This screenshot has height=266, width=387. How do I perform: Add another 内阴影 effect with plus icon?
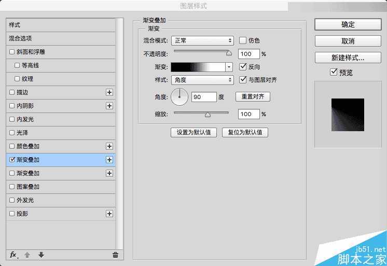point(109,106)
